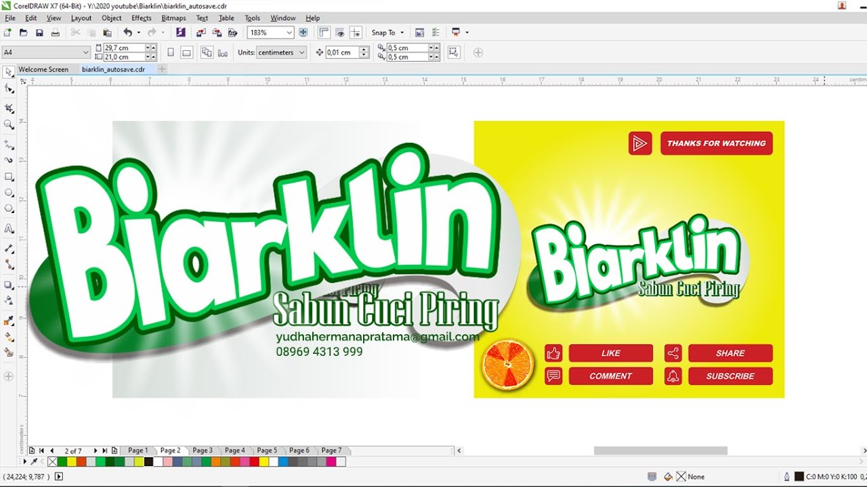Select the Shape tool

9,89
